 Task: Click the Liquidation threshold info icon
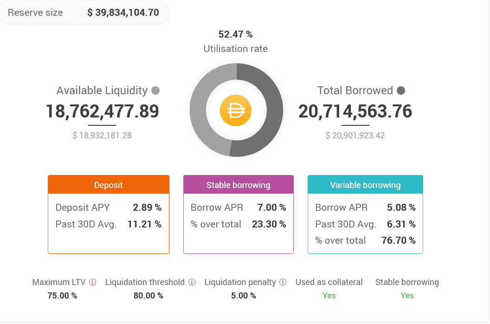[x=192, y=282]
